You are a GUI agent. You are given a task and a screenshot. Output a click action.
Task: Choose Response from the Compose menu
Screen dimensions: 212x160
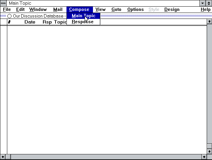coord(83,22)
